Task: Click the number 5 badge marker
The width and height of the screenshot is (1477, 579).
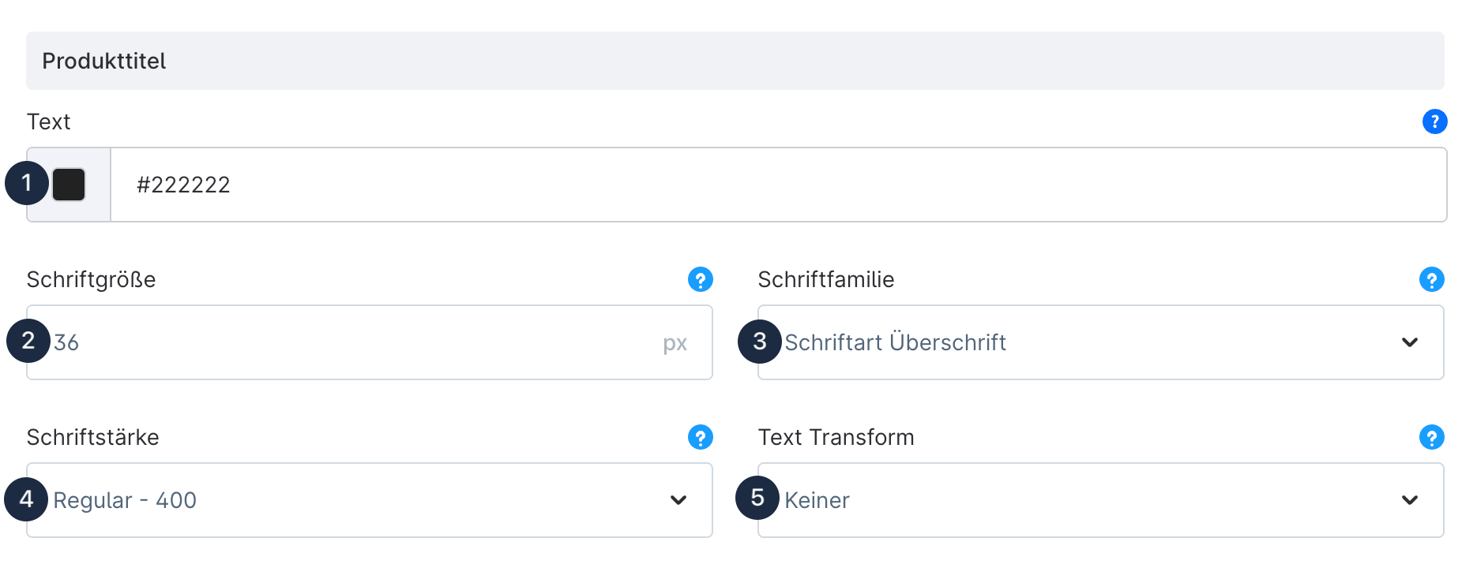Action: (x=757, y=498)
